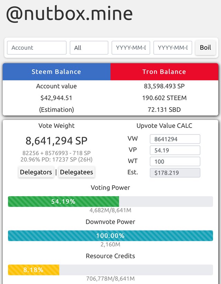
Task: Click the Upvote Value CALC heading
Action: (x=164, y=126)
